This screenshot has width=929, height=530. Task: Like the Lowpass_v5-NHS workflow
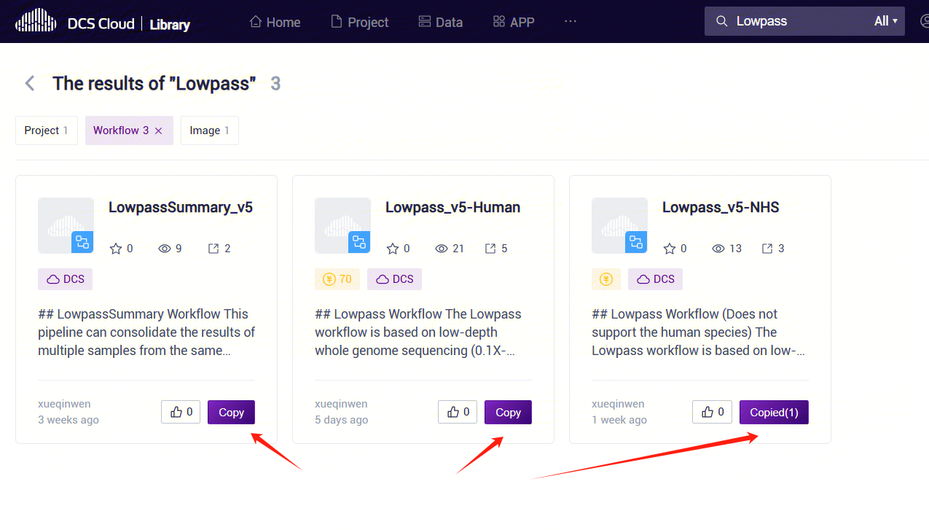tap(712, 412)
